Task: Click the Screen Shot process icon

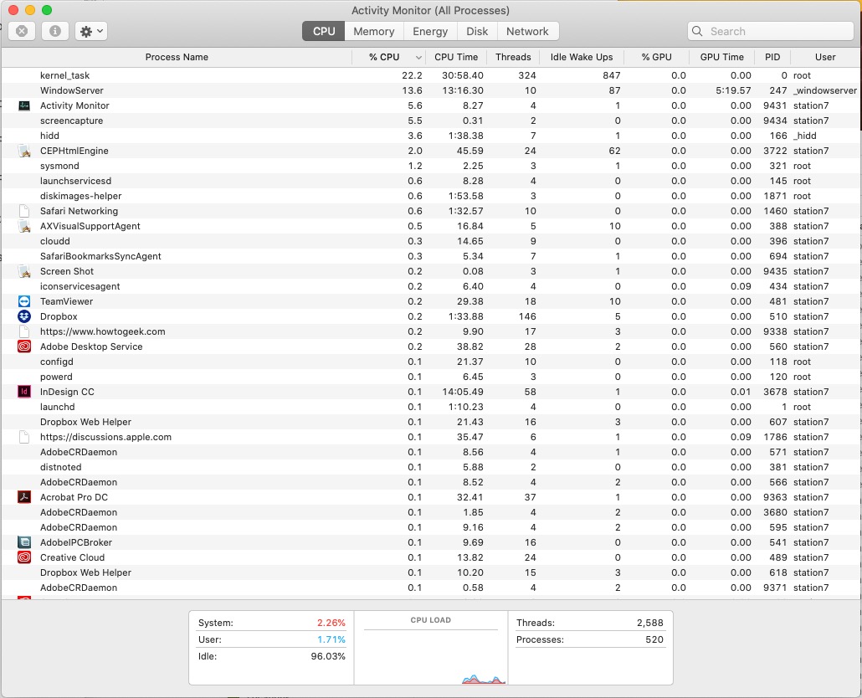Action: pyautogui.click(x=24, y=271)
